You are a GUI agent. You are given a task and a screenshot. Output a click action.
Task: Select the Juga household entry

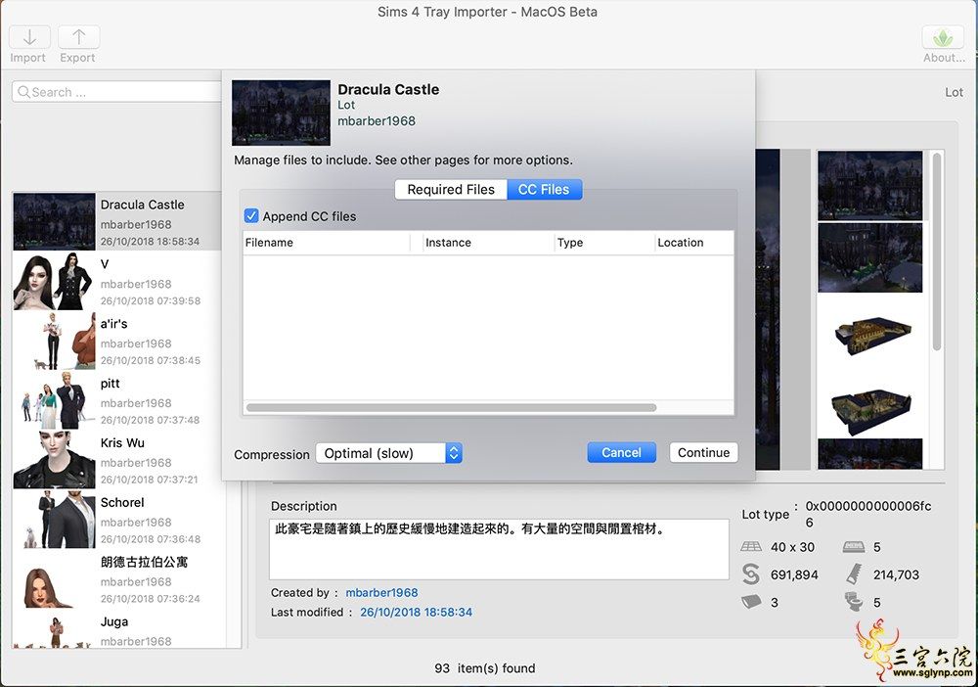click(116, 629)
